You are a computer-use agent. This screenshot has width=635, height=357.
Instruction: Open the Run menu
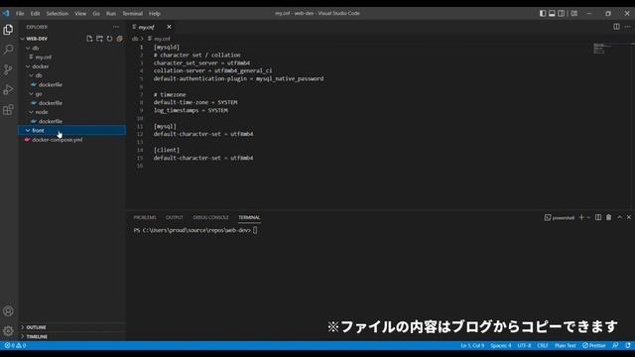(110, 13)
